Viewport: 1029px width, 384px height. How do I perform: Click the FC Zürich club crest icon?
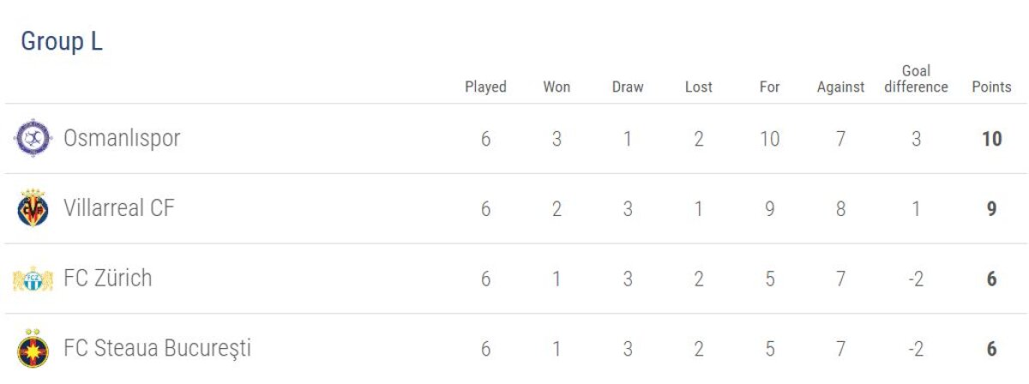(33, 279)
